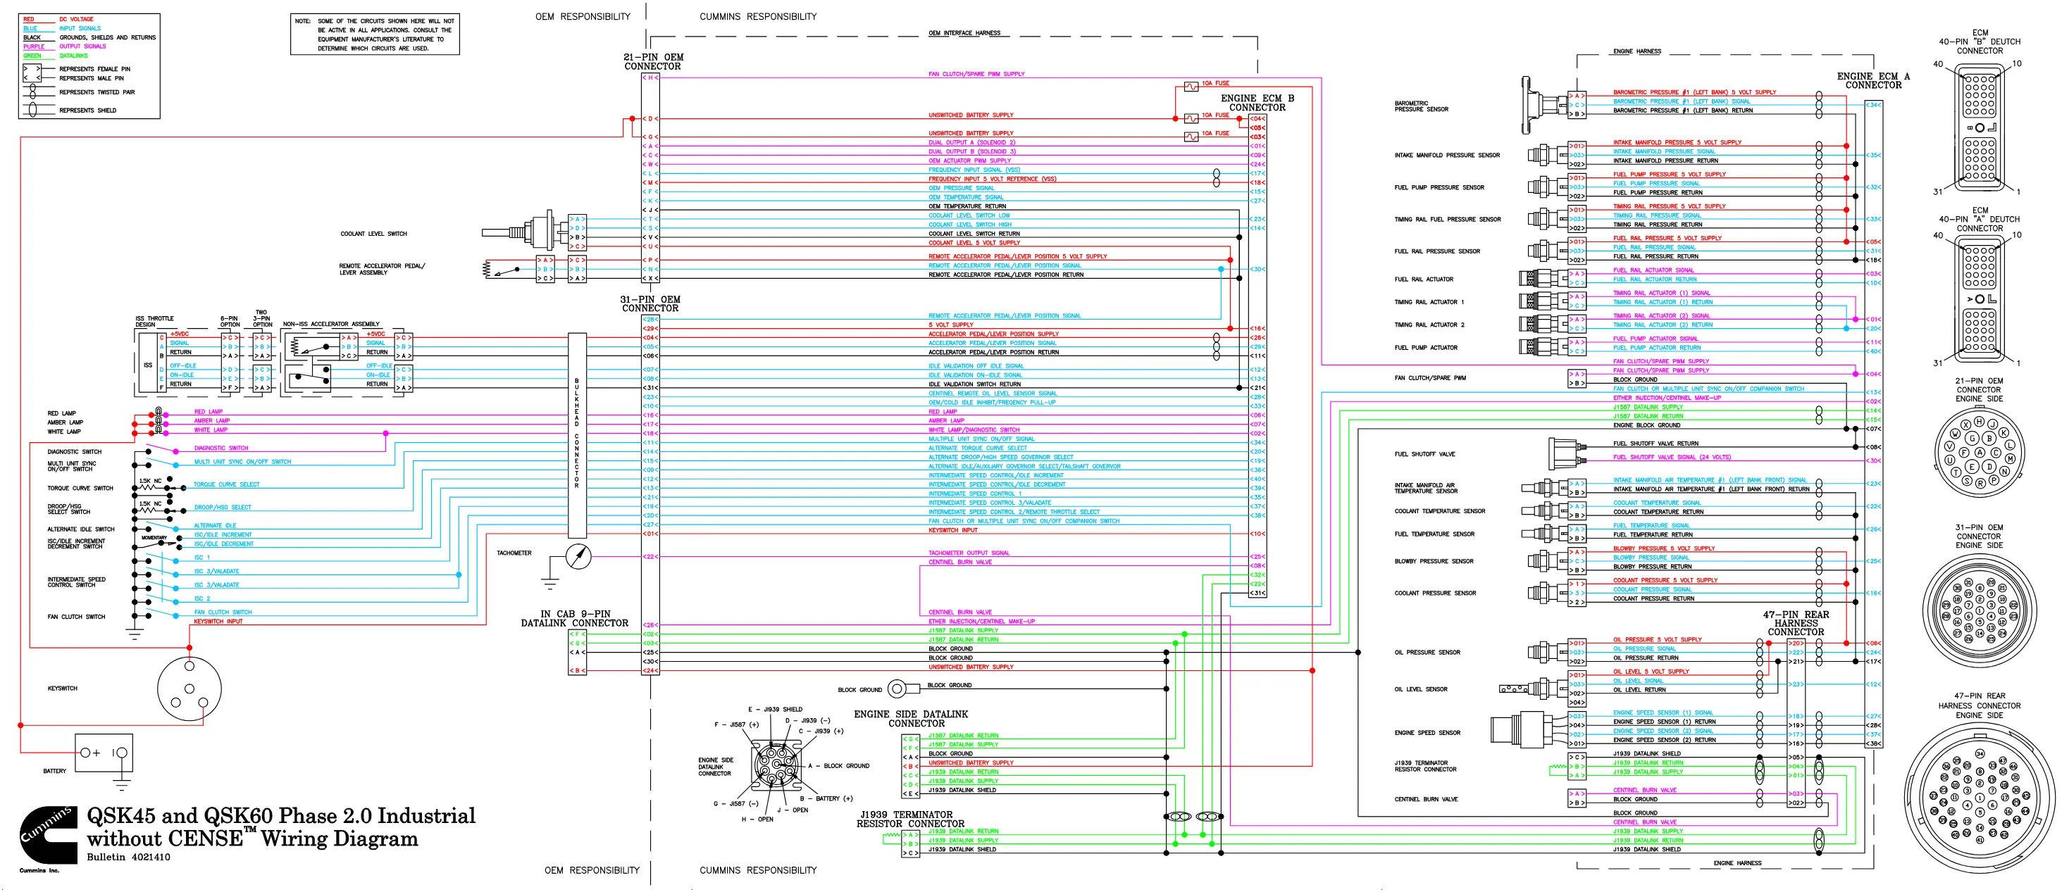2069x892 pixels.
Task: Click the "ALTERNATE IDLE SWITCH" label
Action: (81, 529)
